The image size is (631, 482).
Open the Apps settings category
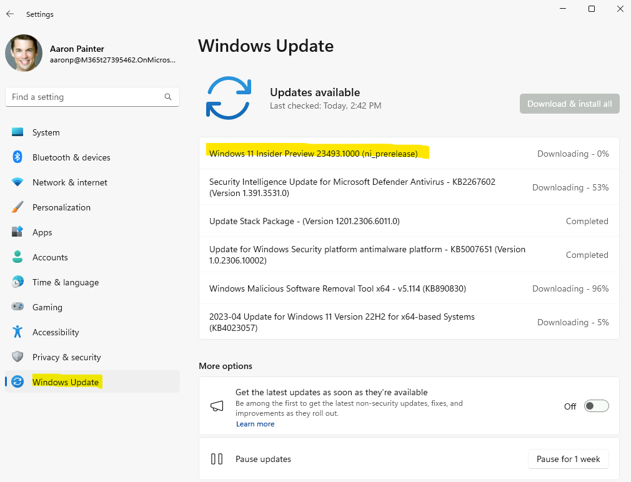click(92, 232)
